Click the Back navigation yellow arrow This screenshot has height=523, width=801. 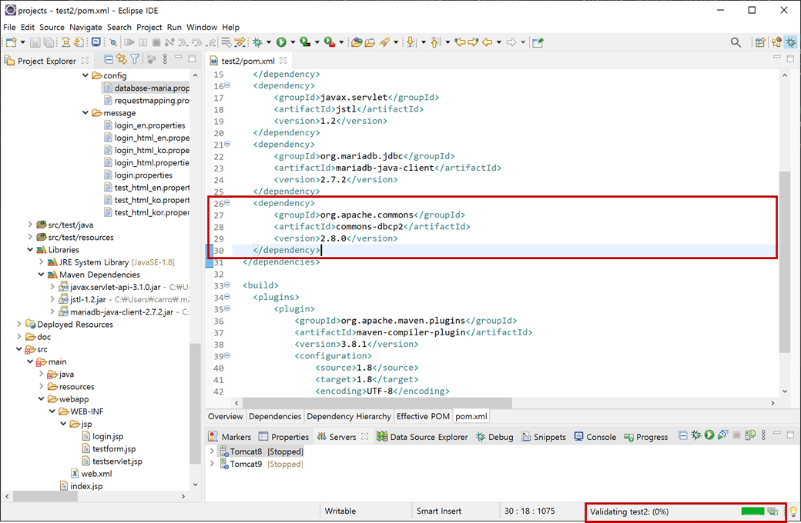pos(488,42)
